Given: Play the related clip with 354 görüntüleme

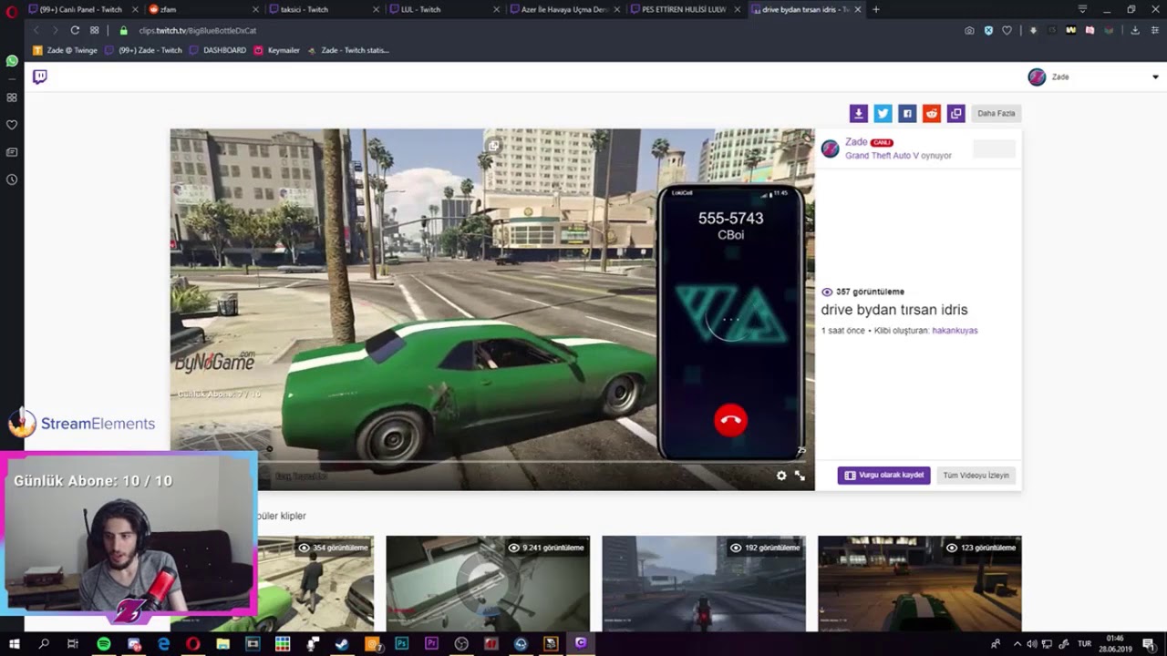Looking at the screenshot, I should (315, 583).
